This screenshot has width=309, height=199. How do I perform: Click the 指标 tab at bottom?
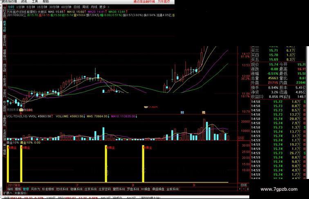tap(10, 189)
